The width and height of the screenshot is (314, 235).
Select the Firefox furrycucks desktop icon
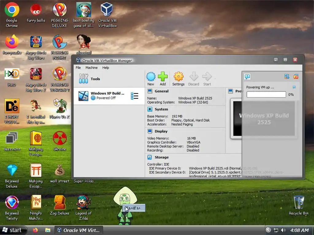click(x=12, y=45)
